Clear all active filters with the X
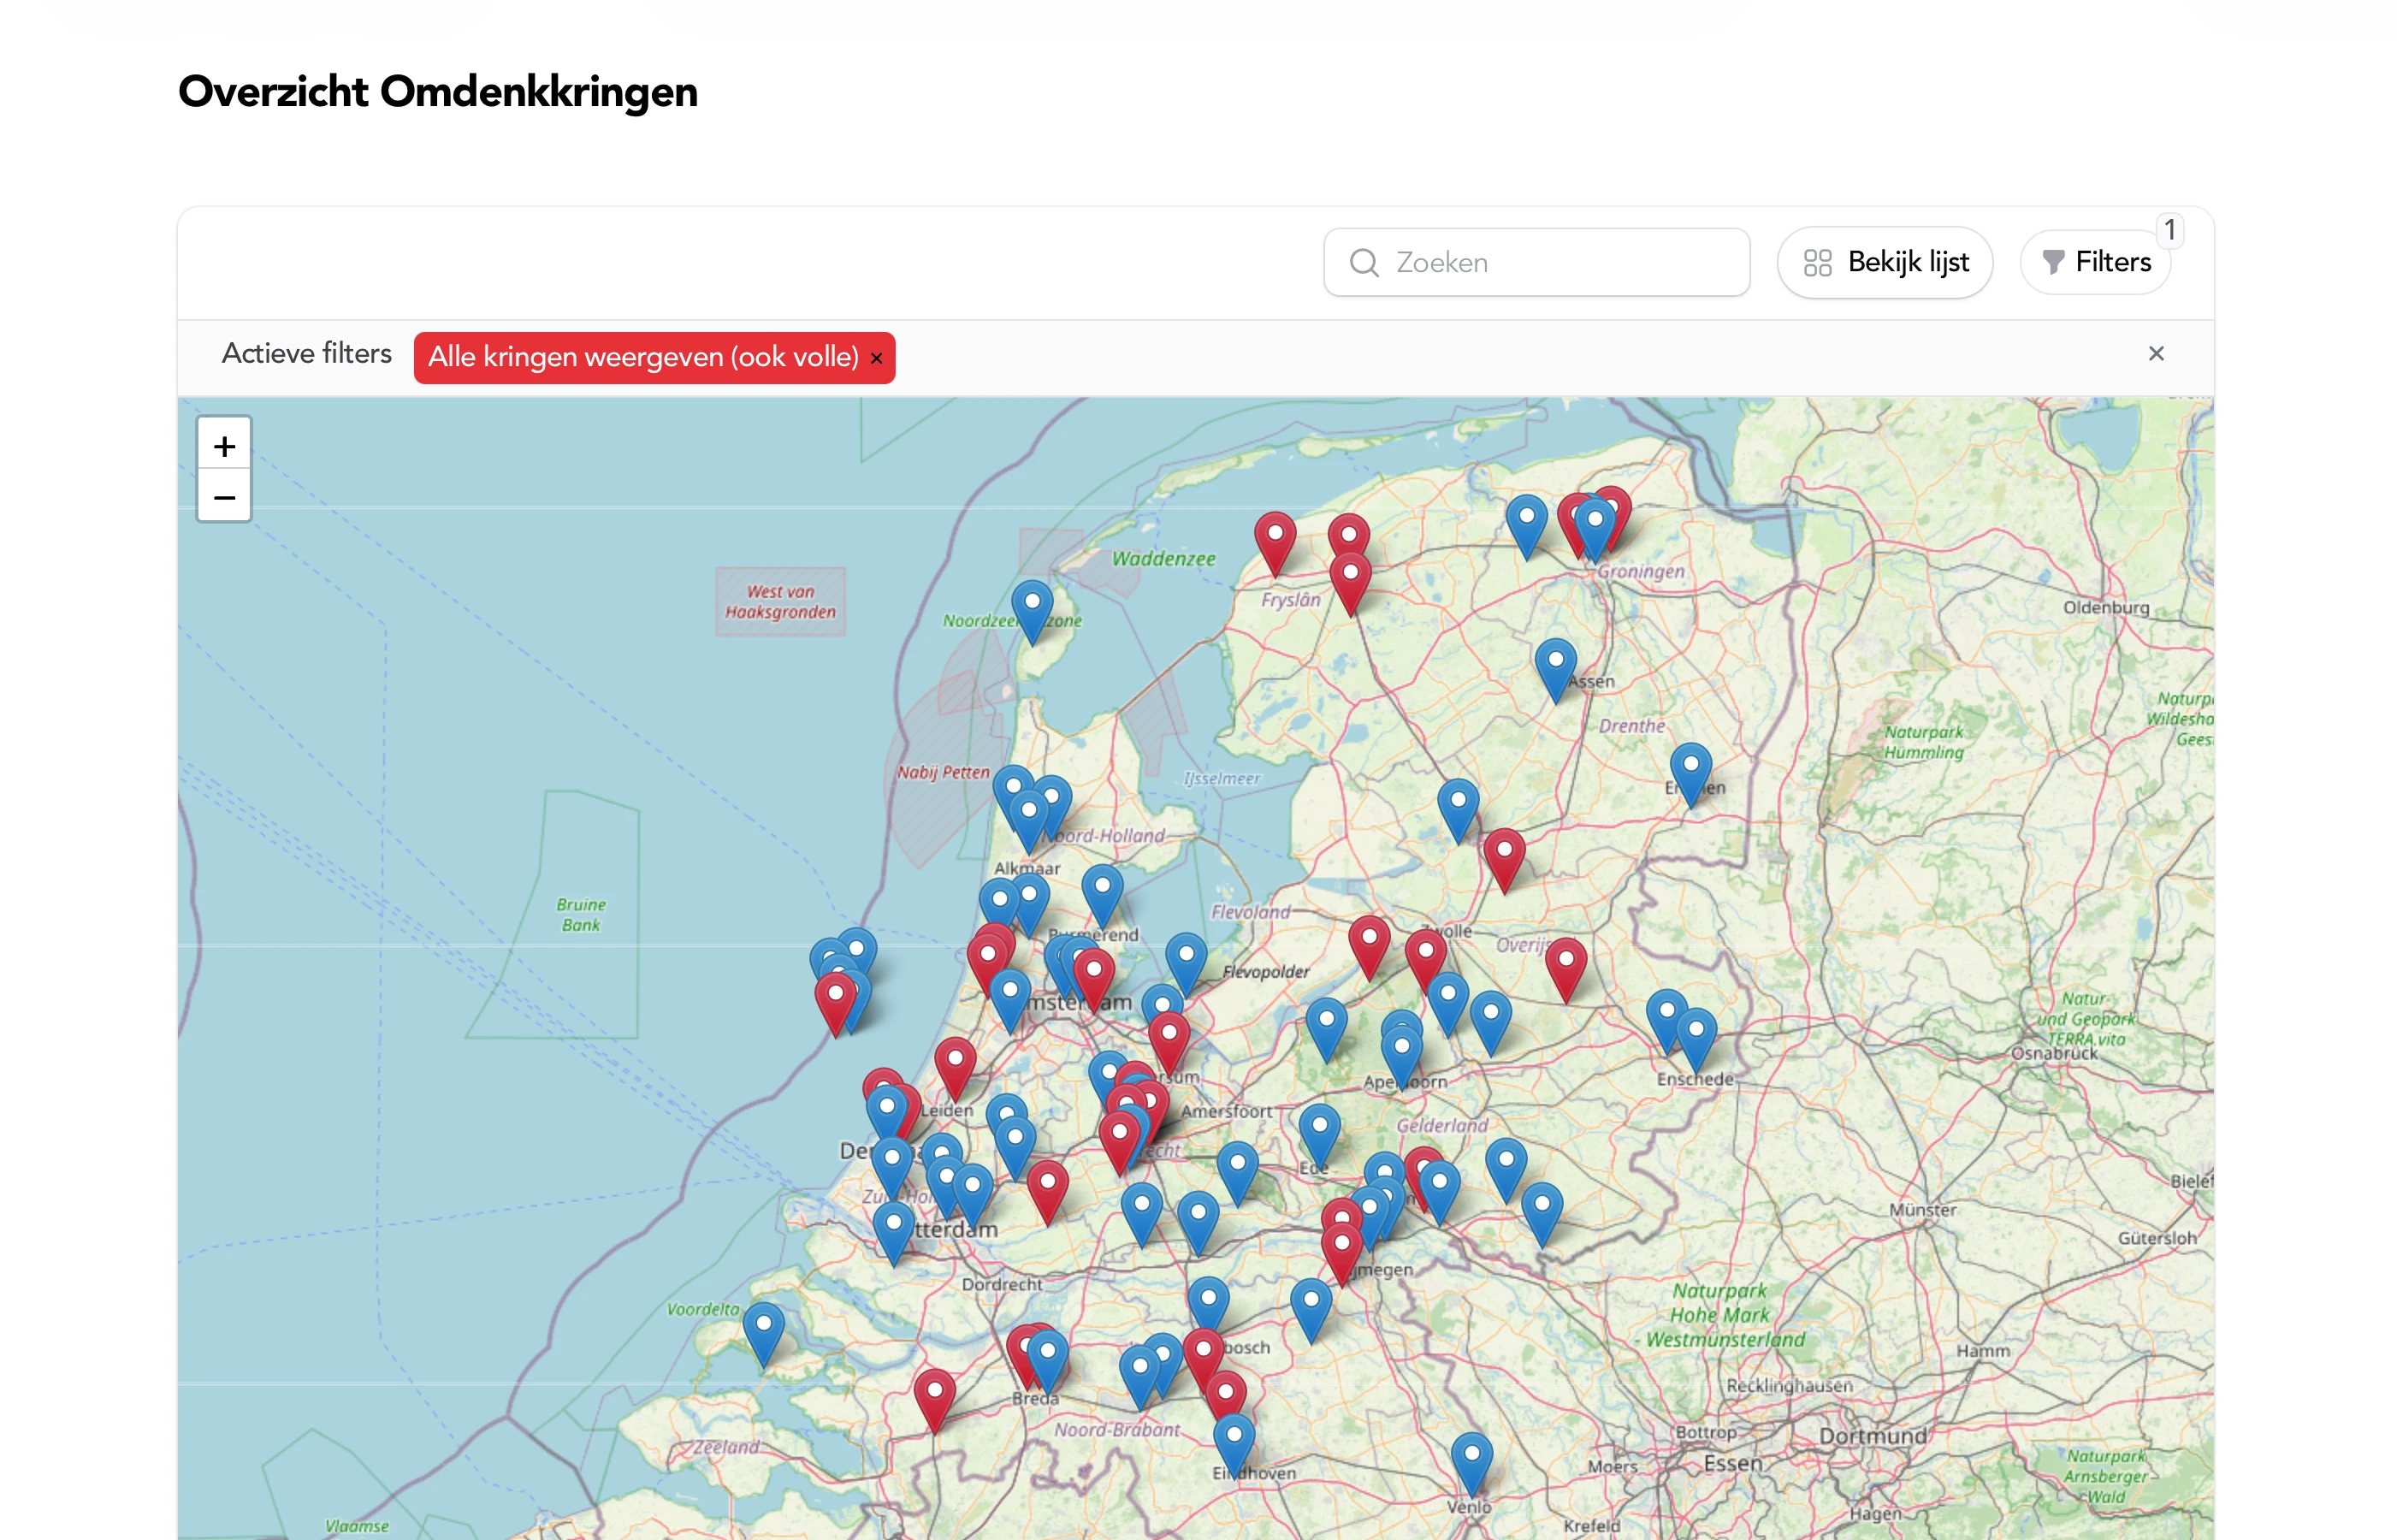2397x1540 pixels. [x=2156, y=353]
